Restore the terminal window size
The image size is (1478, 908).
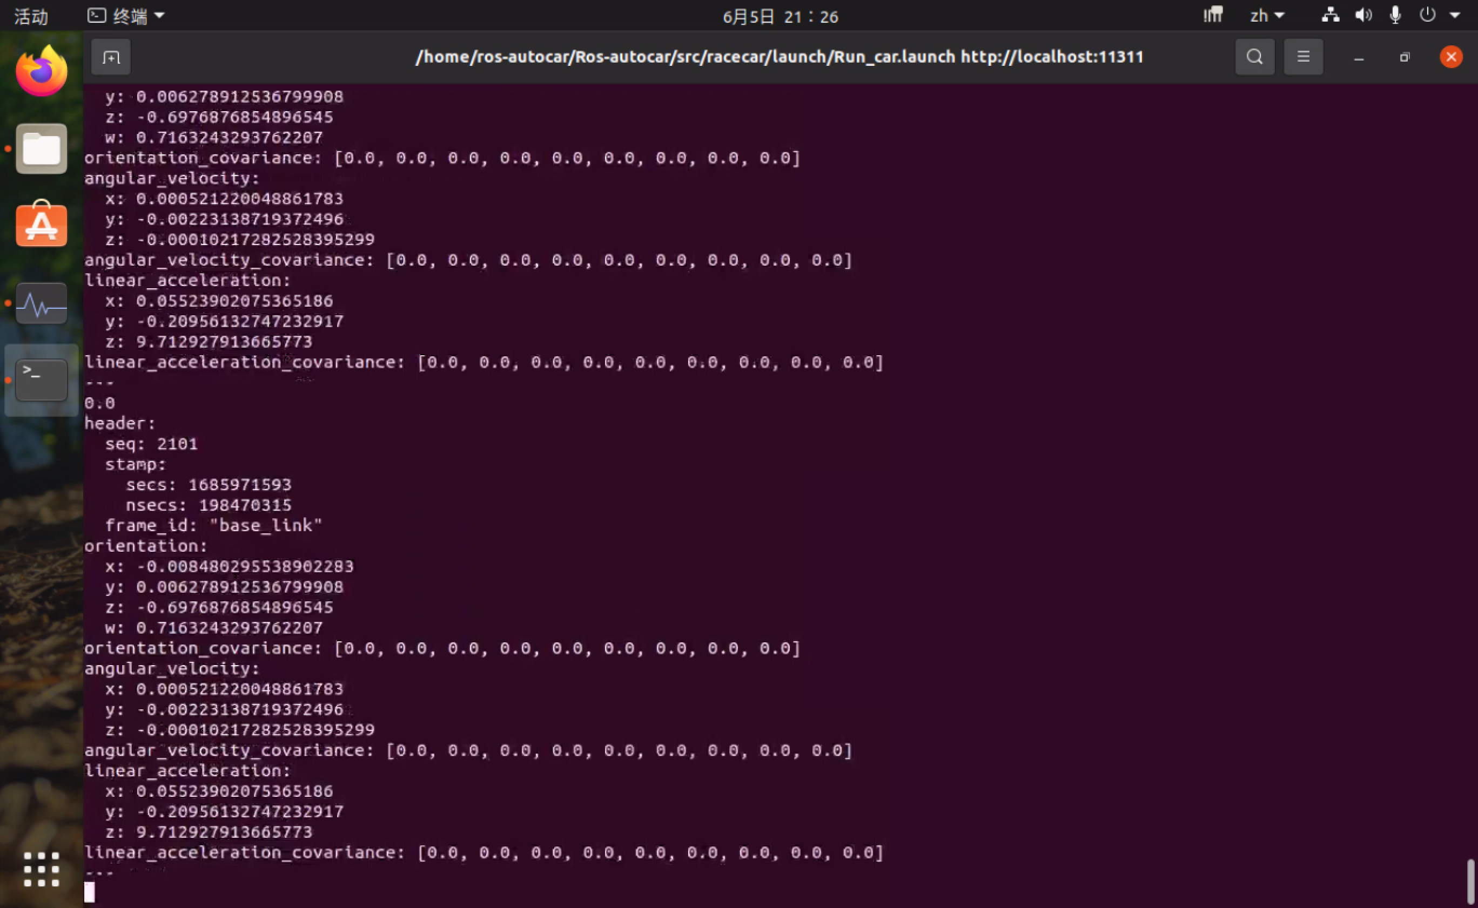(1405, 58)
